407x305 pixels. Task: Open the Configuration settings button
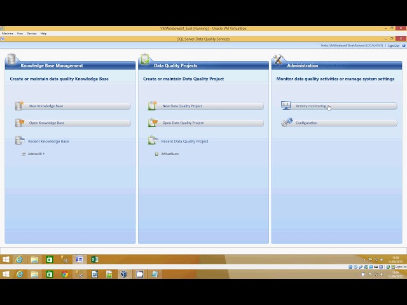tap(339, 123)
